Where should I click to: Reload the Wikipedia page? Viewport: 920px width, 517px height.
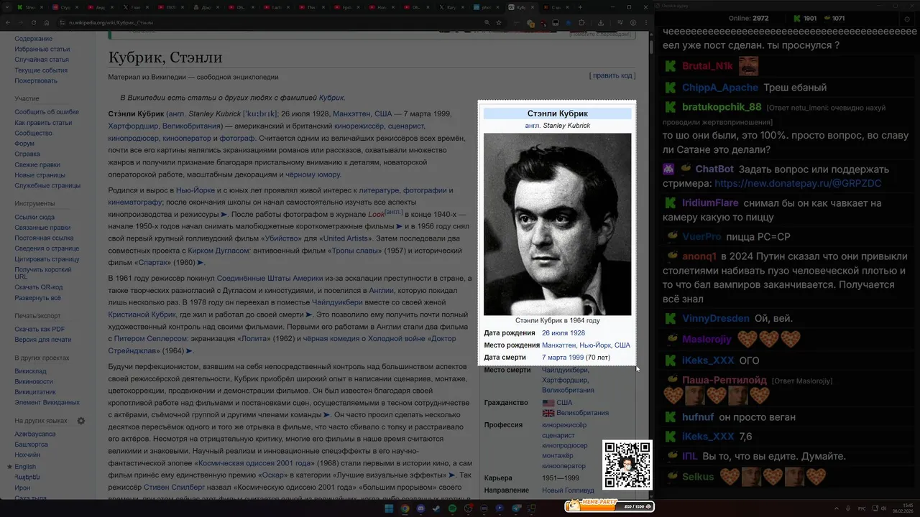(34, 22)
